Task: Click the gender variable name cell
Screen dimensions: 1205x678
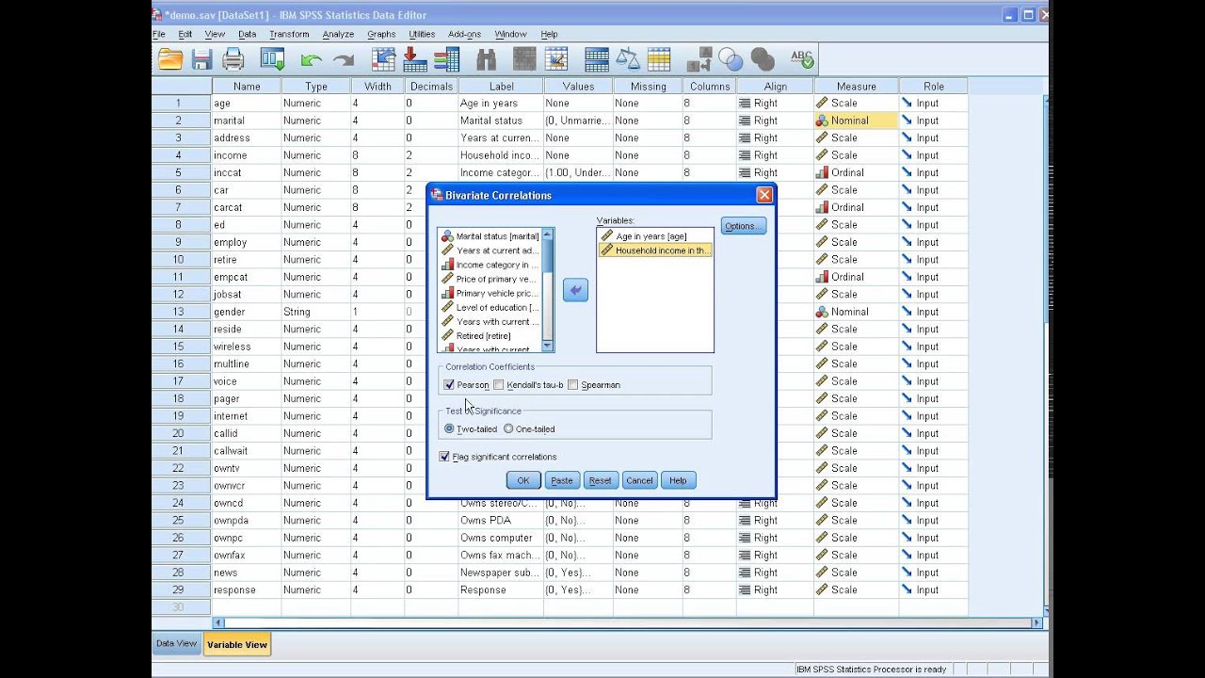Action: click(246, 312)
